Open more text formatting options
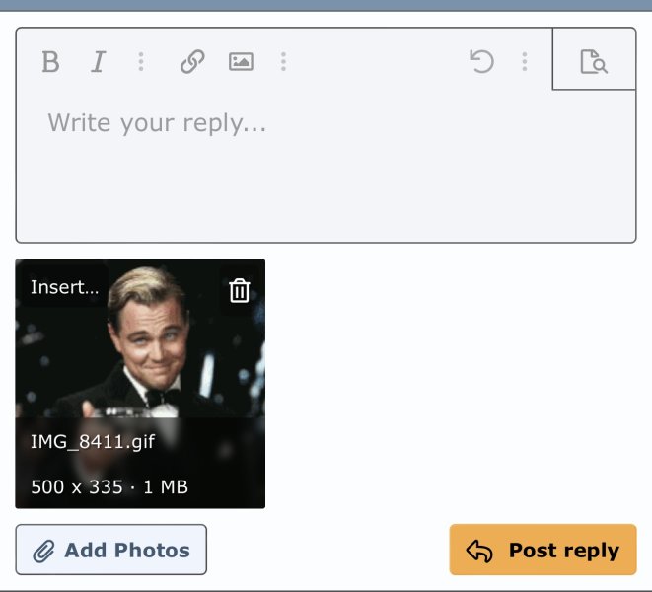 [x=141, y=63]
